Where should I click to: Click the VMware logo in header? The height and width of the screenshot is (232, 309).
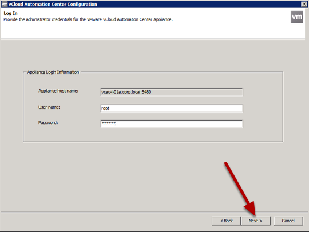297,17
